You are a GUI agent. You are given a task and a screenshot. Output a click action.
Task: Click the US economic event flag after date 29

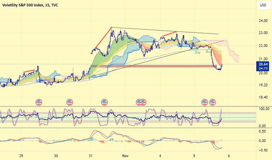(39, 102)
